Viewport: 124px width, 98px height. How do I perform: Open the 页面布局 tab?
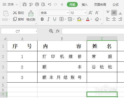[x=100, y=4]
